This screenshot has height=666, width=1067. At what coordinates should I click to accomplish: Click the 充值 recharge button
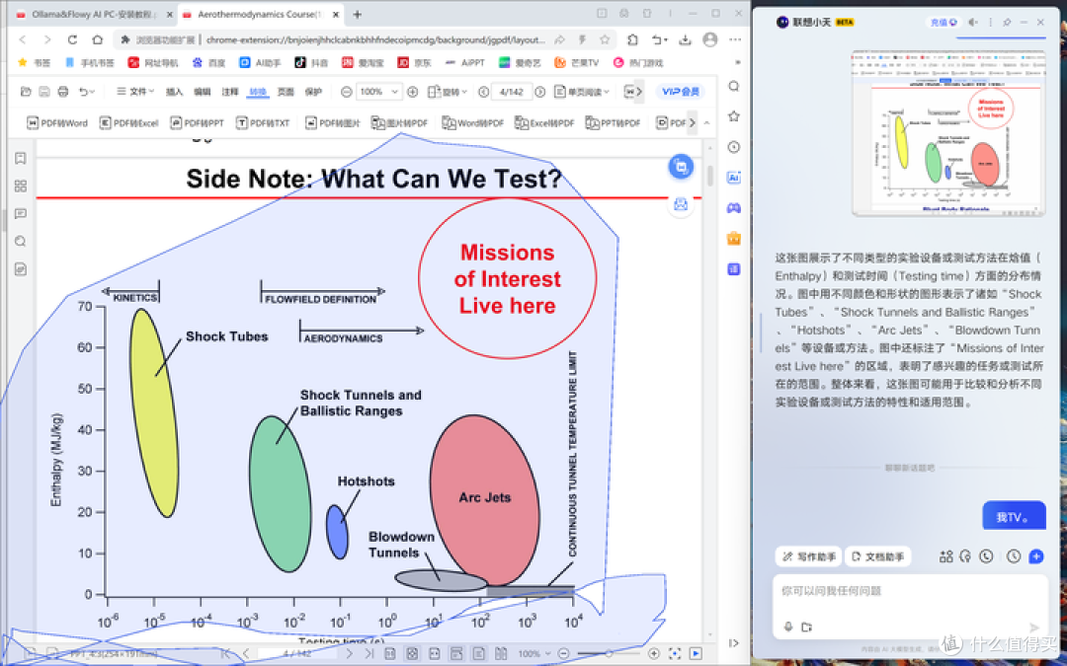click(x=944, y=23)
